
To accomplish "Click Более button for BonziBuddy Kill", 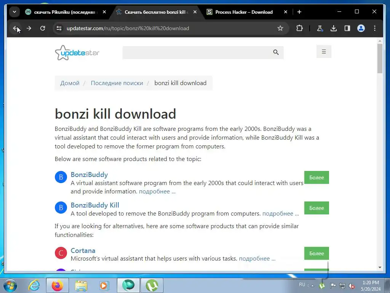I will point(316,208).
